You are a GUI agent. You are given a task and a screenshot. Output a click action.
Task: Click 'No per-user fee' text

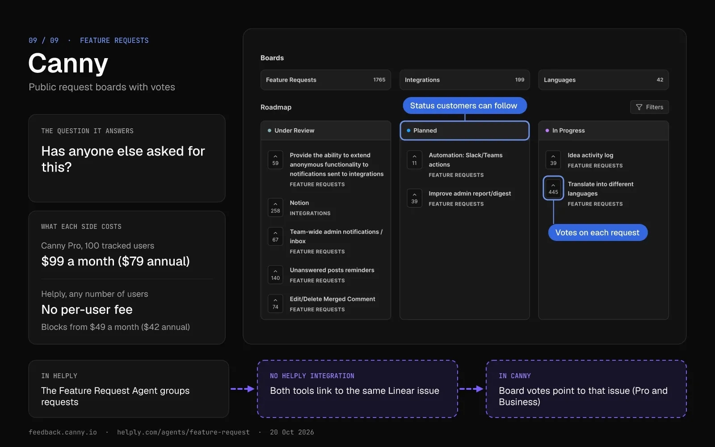[87, 309]
